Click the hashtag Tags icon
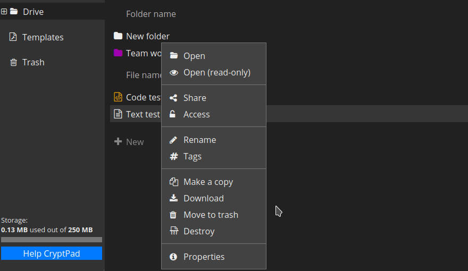Image resolution: width=468 pixels, height=271 pixels. (173, 156)
